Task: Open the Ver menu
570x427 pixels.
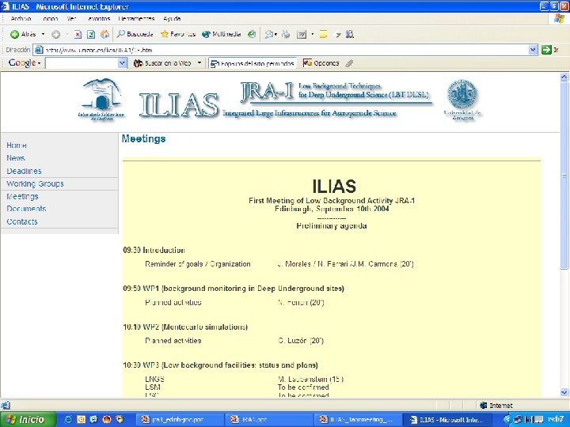Action: click(x=71, y=18)
